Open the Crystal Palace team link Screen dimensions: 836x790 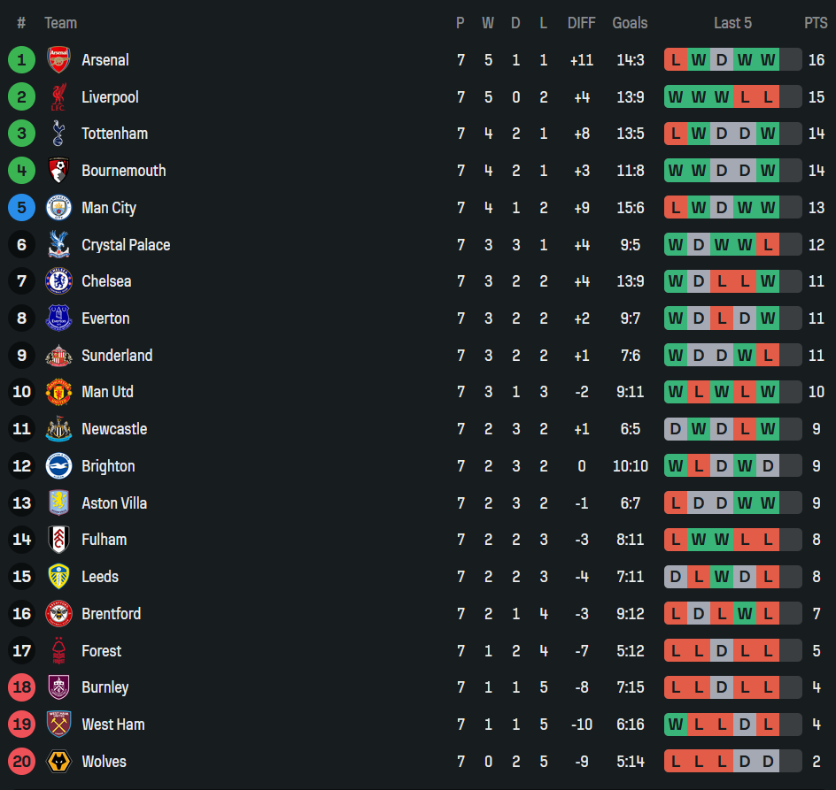click(x=126, y=245)
